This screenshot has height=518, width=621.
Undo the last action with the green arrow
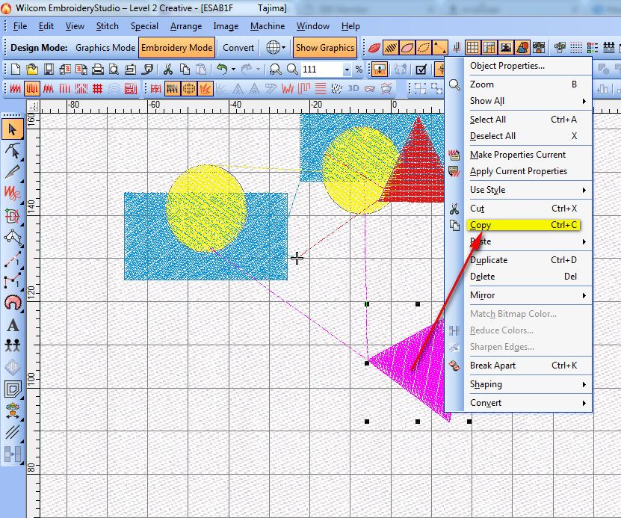pyautogui.click(x=222, y=70)
